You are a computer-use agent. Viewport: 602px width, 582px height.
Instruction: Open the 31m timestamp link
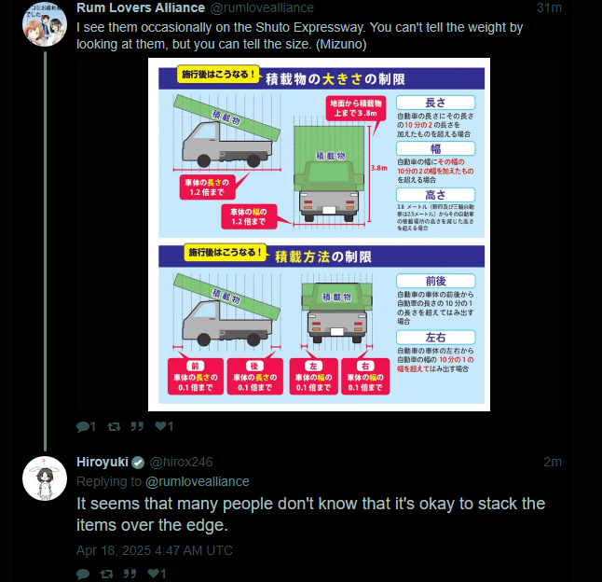[x=549, y=7]
